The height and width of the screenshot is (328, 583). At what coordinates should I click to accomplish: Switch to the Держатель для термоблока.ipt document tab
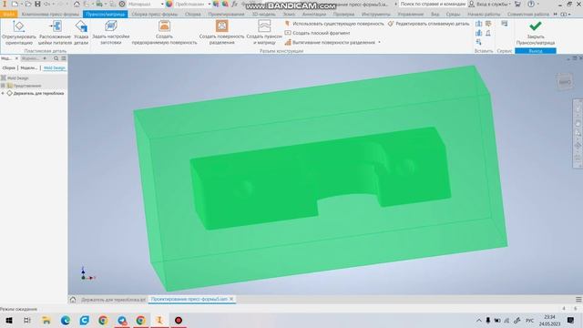(x=113, y=300)
